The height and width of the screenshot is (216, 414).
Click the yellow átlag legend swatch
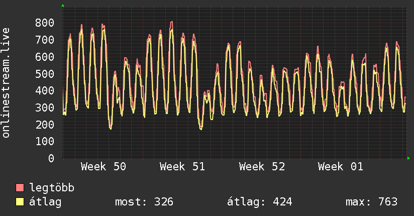point(20,202)
